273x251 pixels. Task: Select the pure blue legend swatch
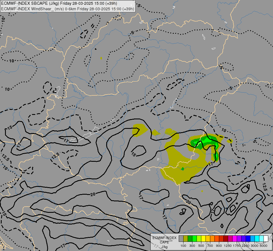tap(248, 238)
